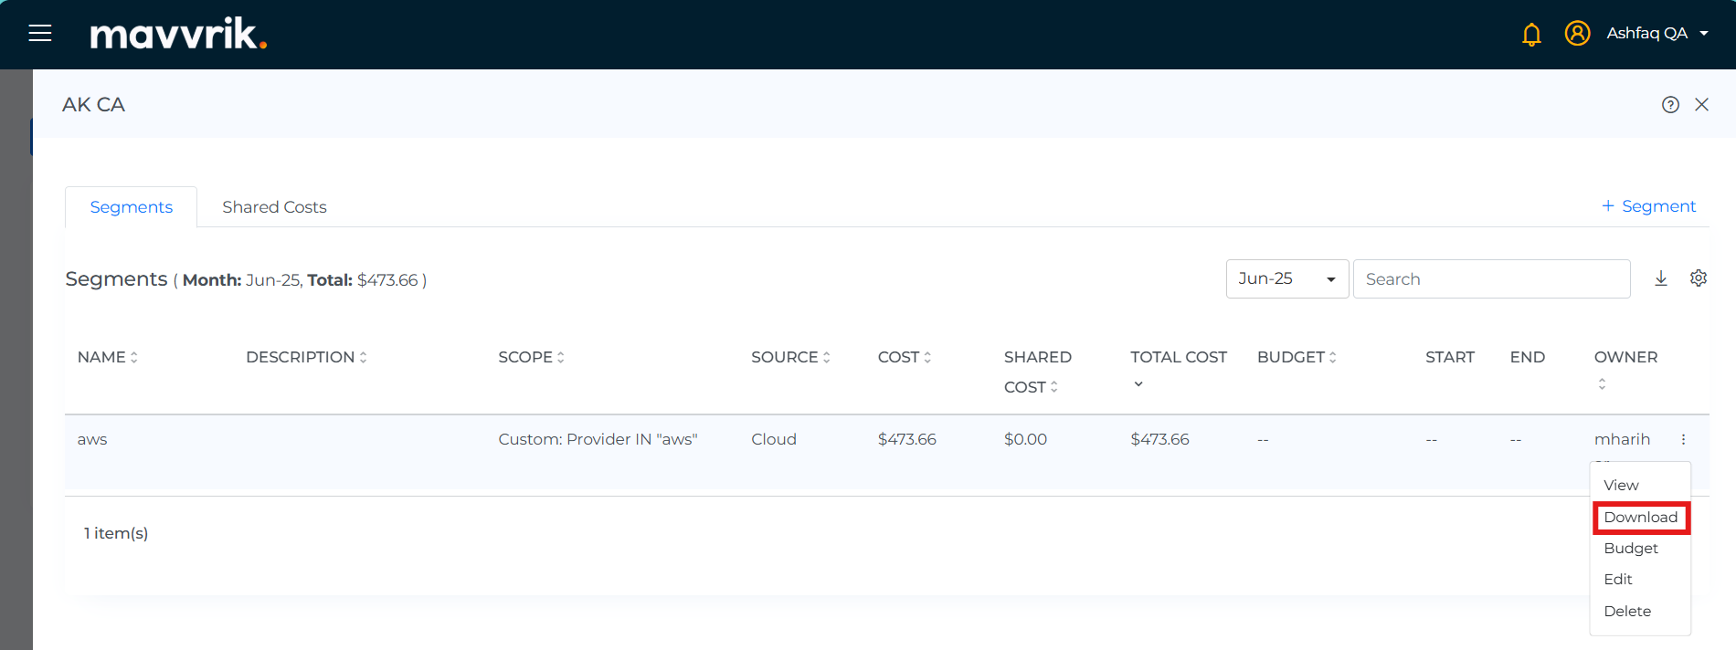Click the notifications bell icon

1531,34
